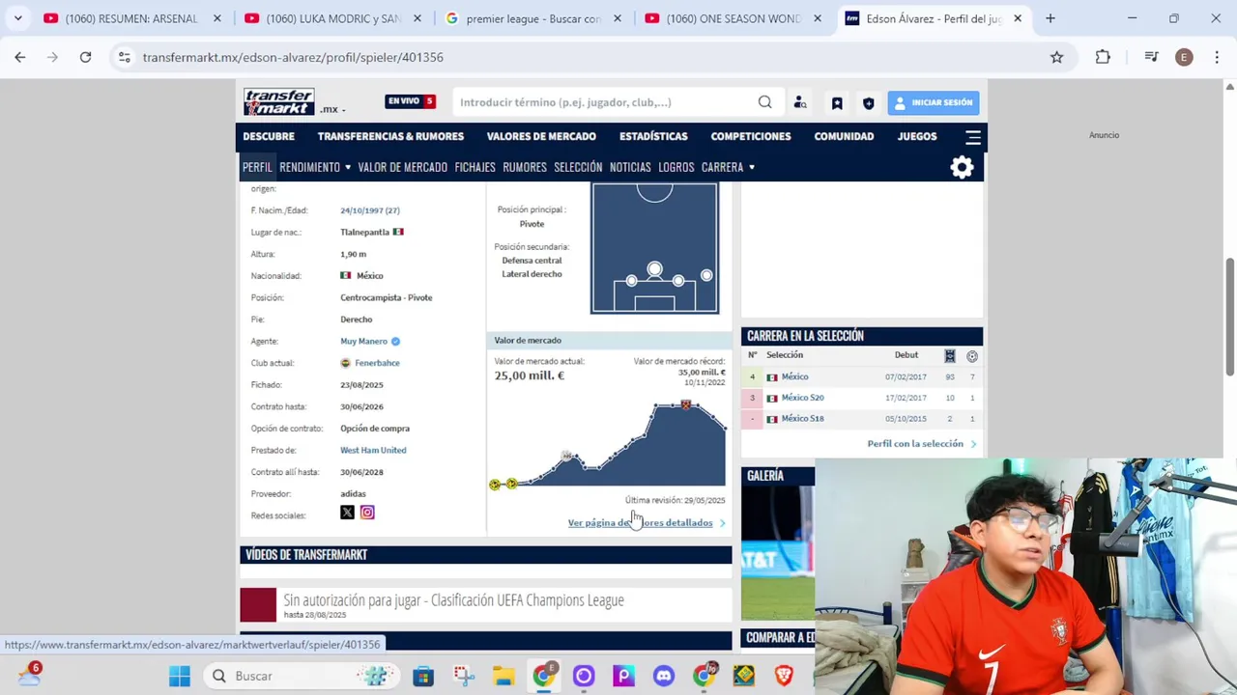Click the magnifier search icon
The width and height of the screenshot is (1237, 695).
764,102
